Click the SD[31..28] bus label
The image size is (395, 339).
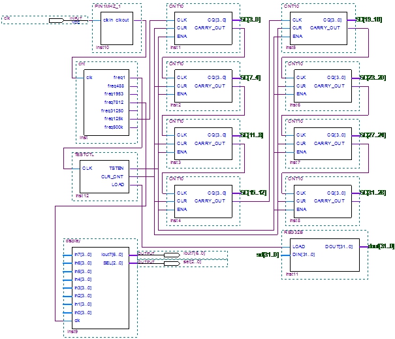coord(373,193)
